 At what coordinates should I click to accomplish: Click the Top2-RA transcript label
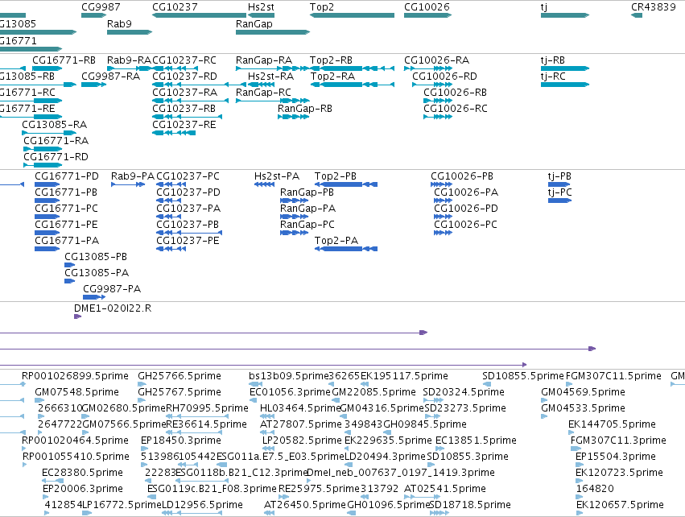tap(332, 76)
